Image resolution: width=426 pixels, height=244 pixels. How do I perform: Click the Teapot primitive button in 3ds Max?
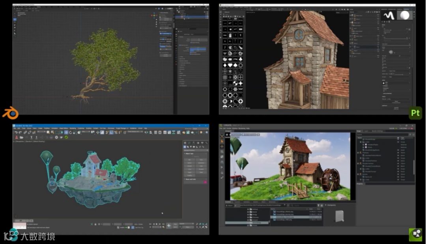(x=189, y=172)
